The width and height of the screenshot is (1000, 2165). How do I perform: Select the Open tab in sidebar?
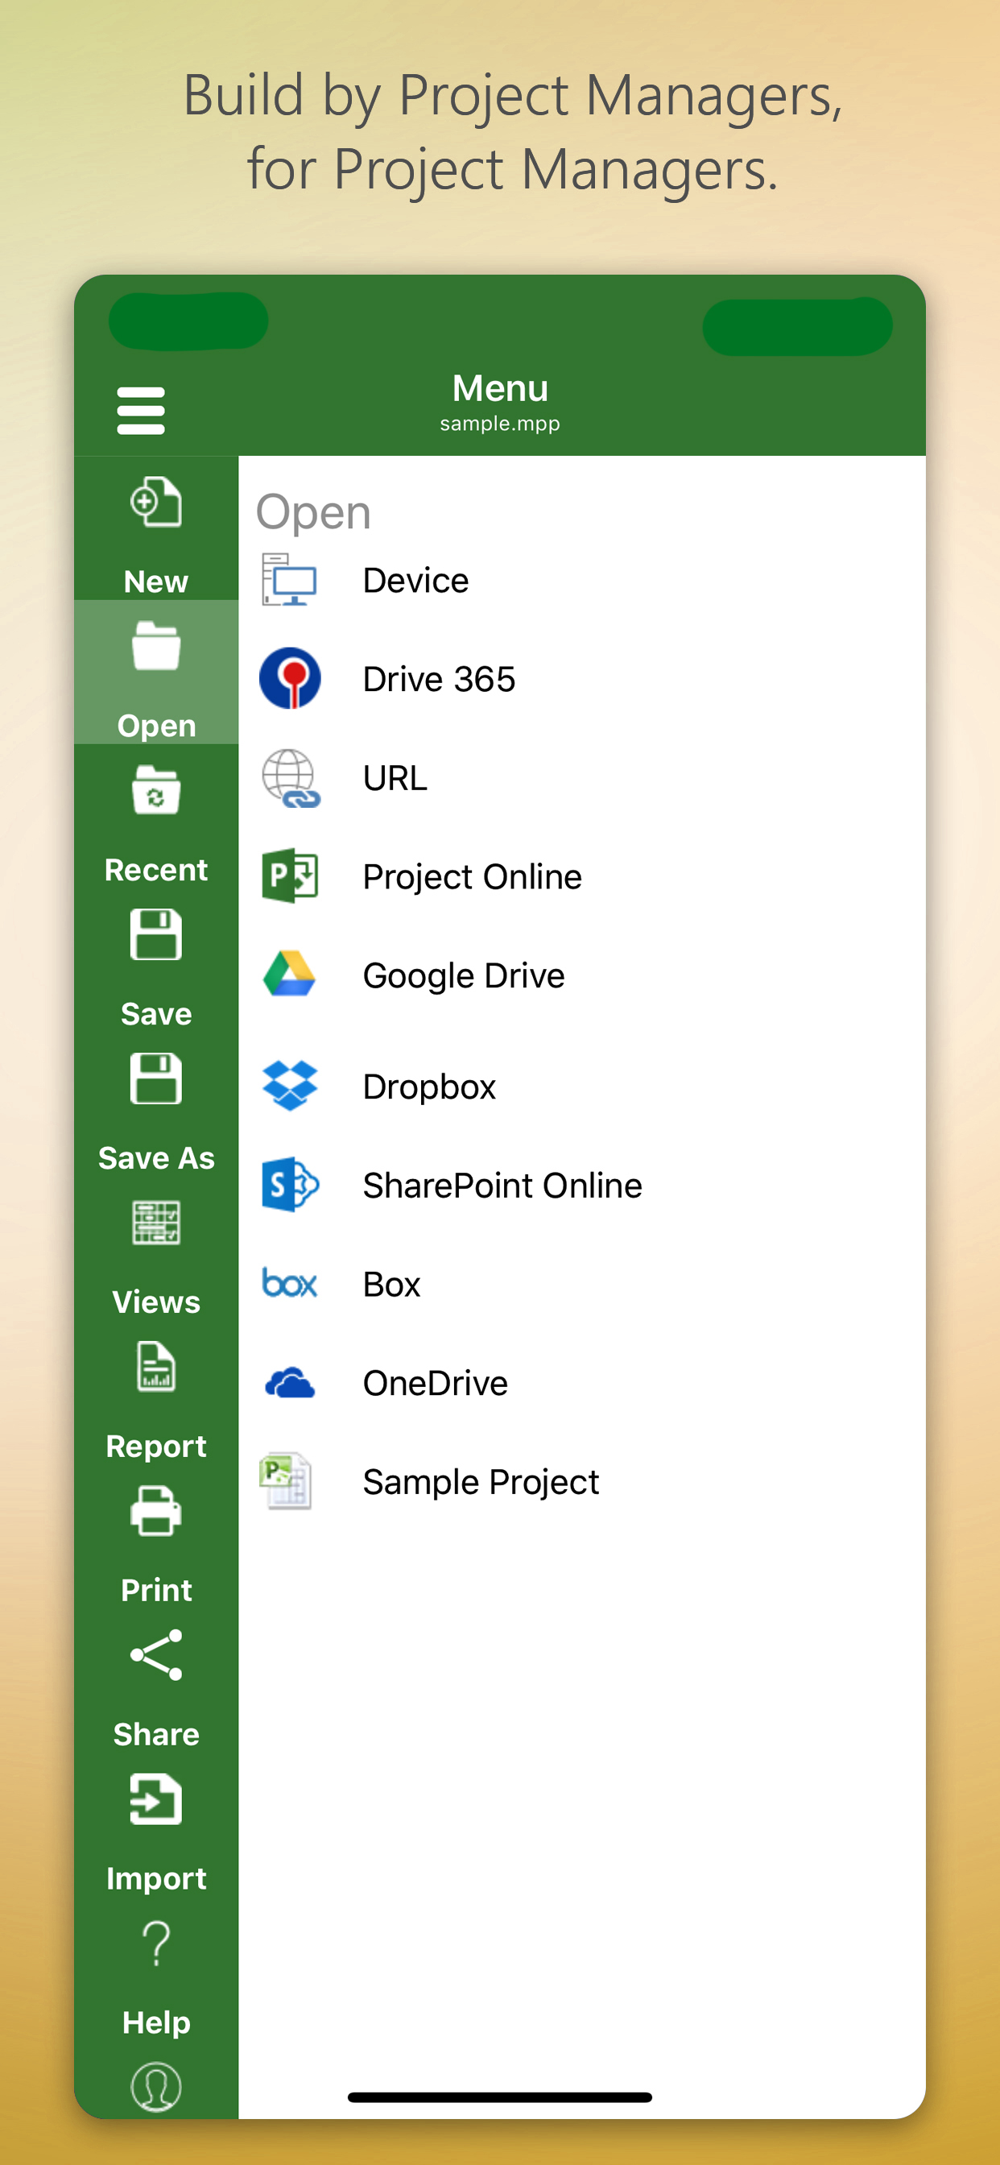click(x=156, y=673)
